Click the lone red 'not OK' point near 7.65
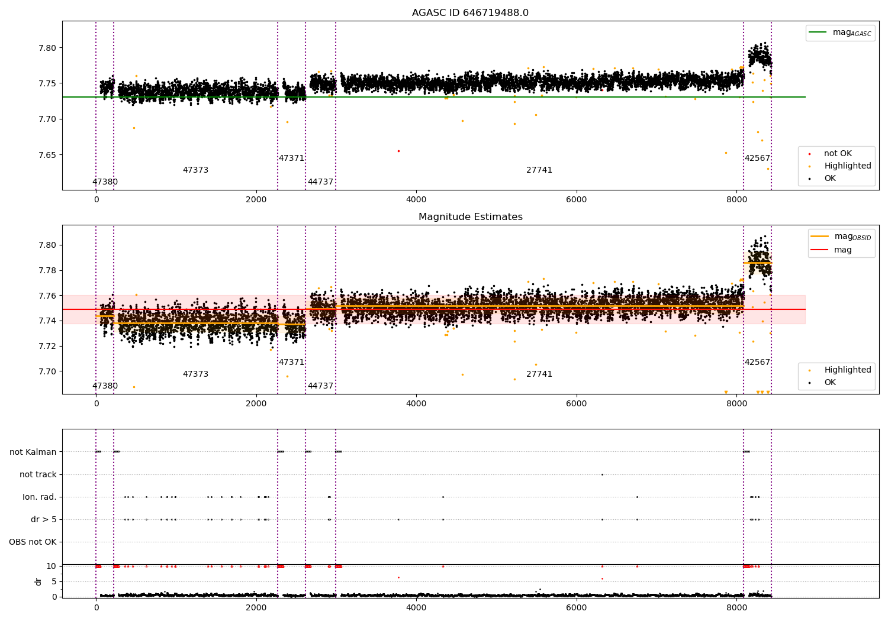This screenshot has width=888, height=621. [x=398, y=151]
